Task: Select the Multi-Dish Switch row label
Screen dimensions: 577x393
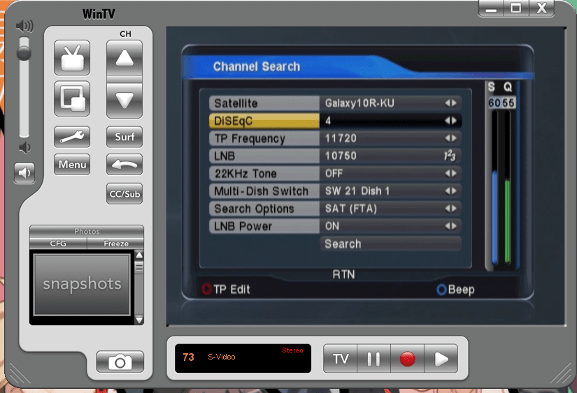Action: coord(264,191)
